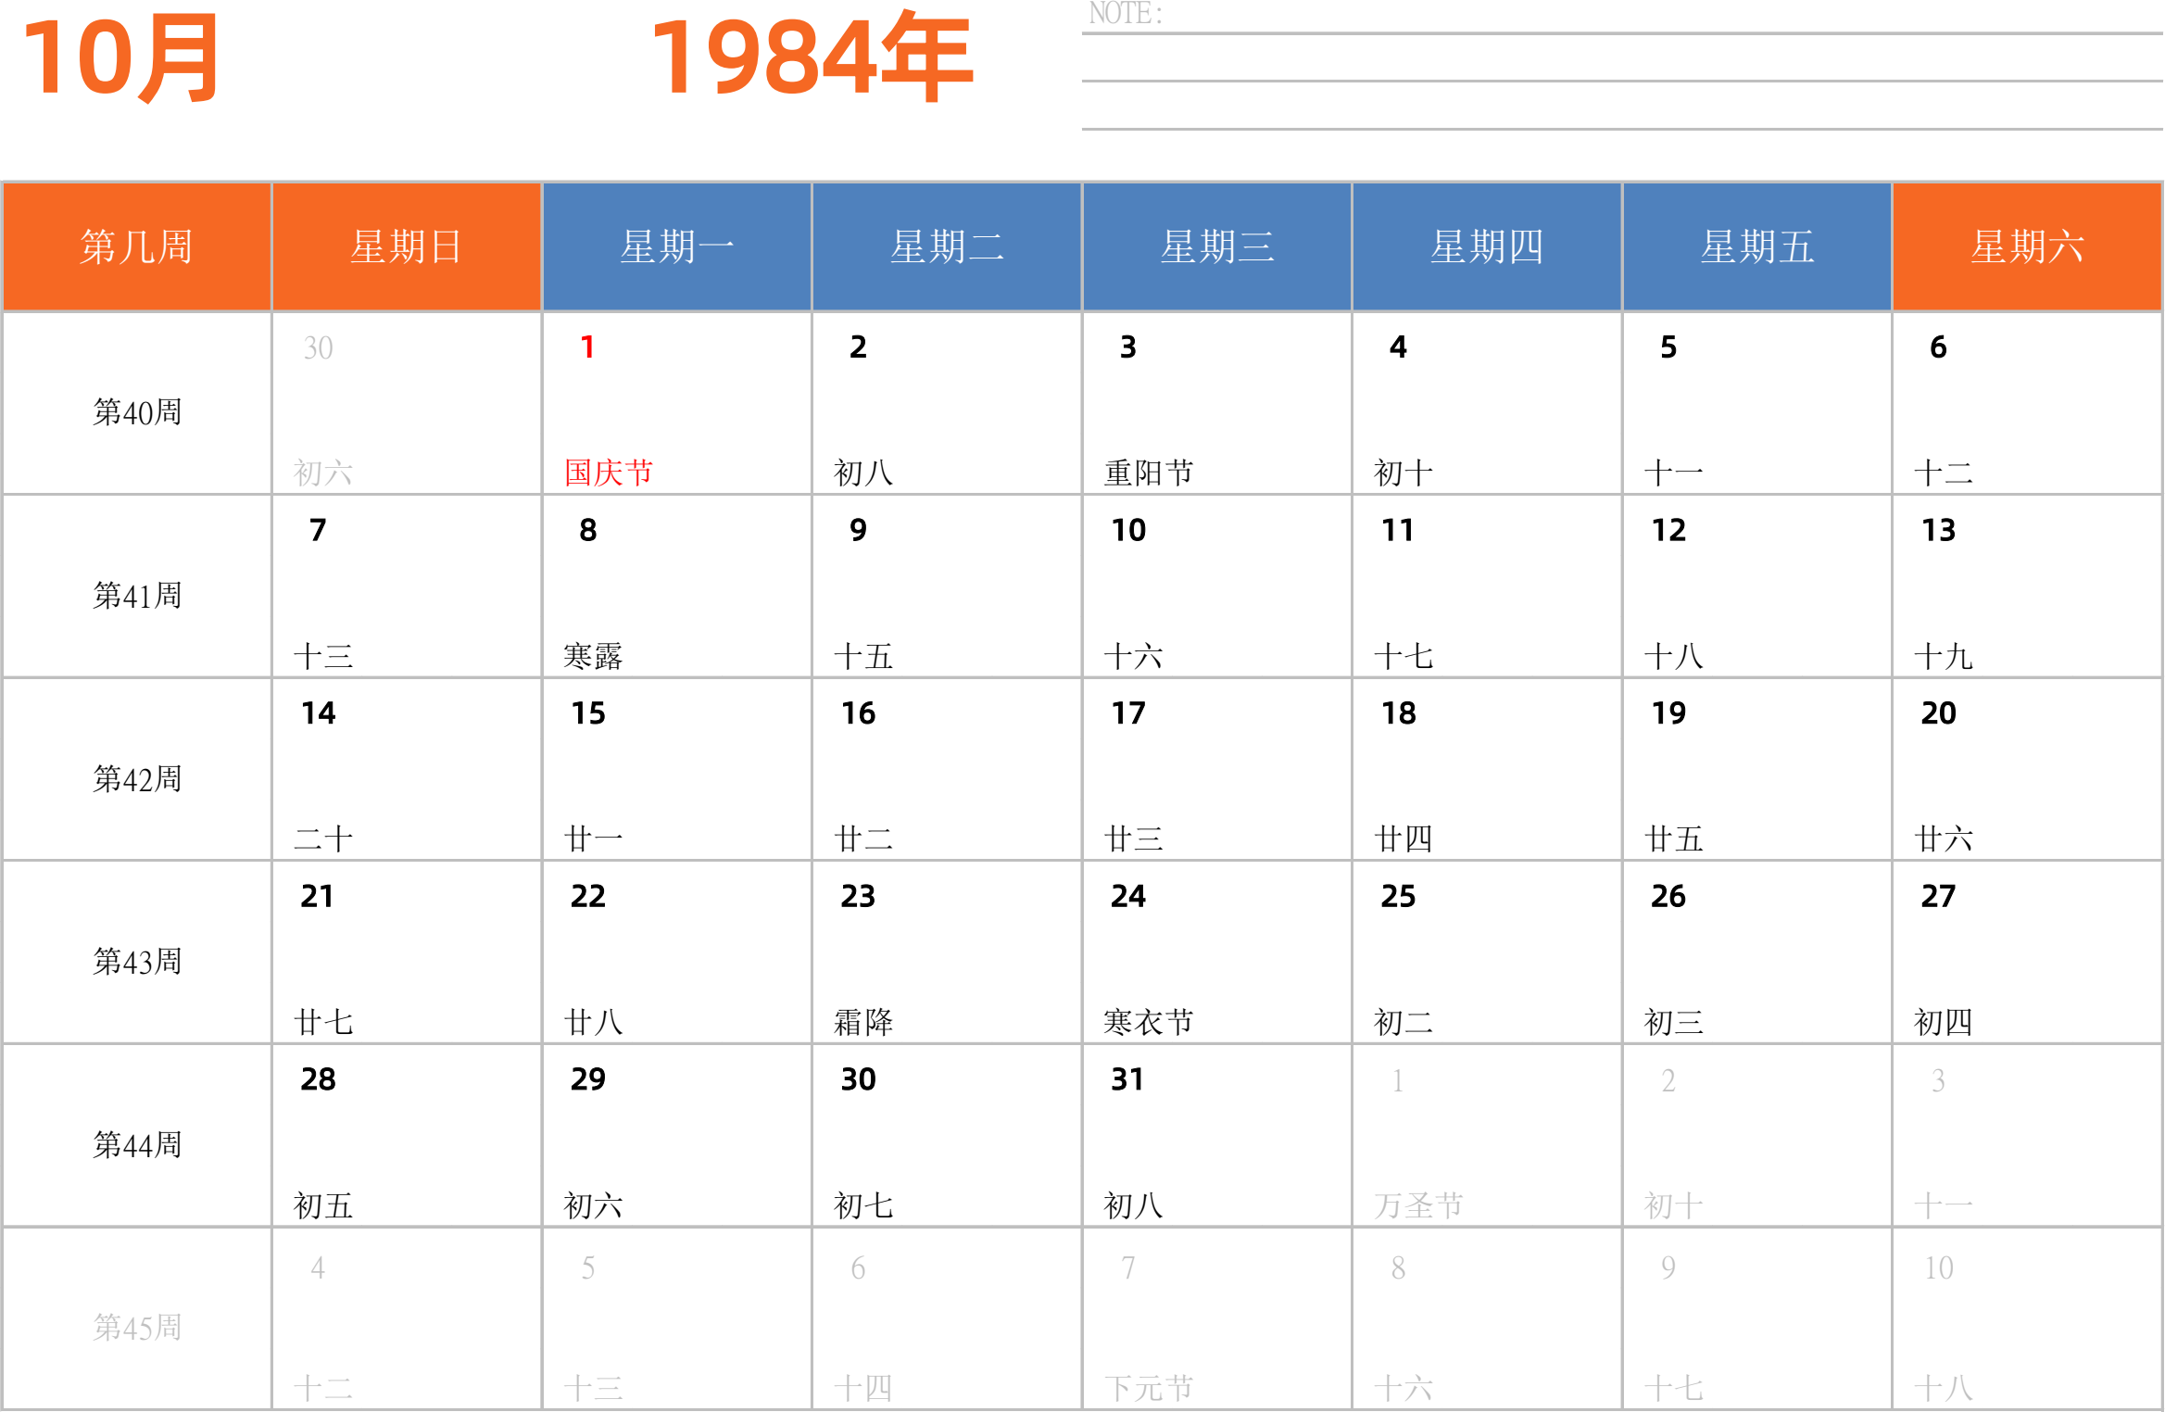The image size is (2165, 1412).
Task: Select the 第几周 header cell
Action: tap(136, 246)
